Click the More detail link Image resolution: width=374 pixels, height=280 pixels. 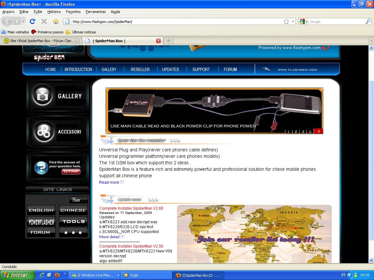tap(109, 237)
